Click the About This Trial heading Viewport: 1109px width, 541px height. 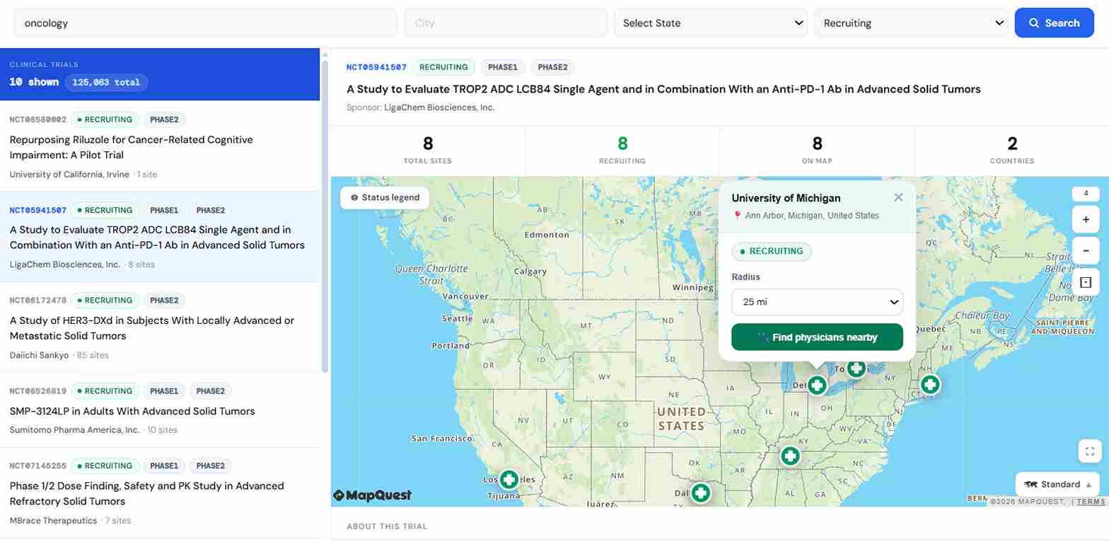(x=387, y=526)
